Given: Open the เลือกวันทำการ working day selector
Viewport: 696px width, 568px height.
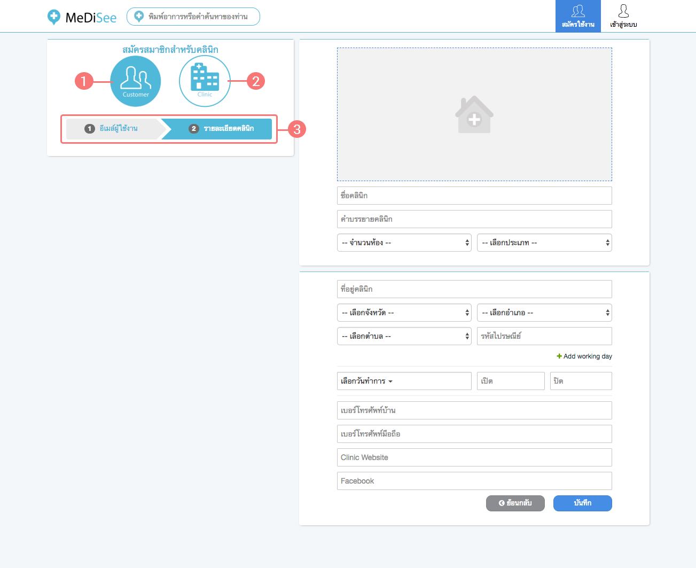Looking at the screenshot, I should point(404,381).
